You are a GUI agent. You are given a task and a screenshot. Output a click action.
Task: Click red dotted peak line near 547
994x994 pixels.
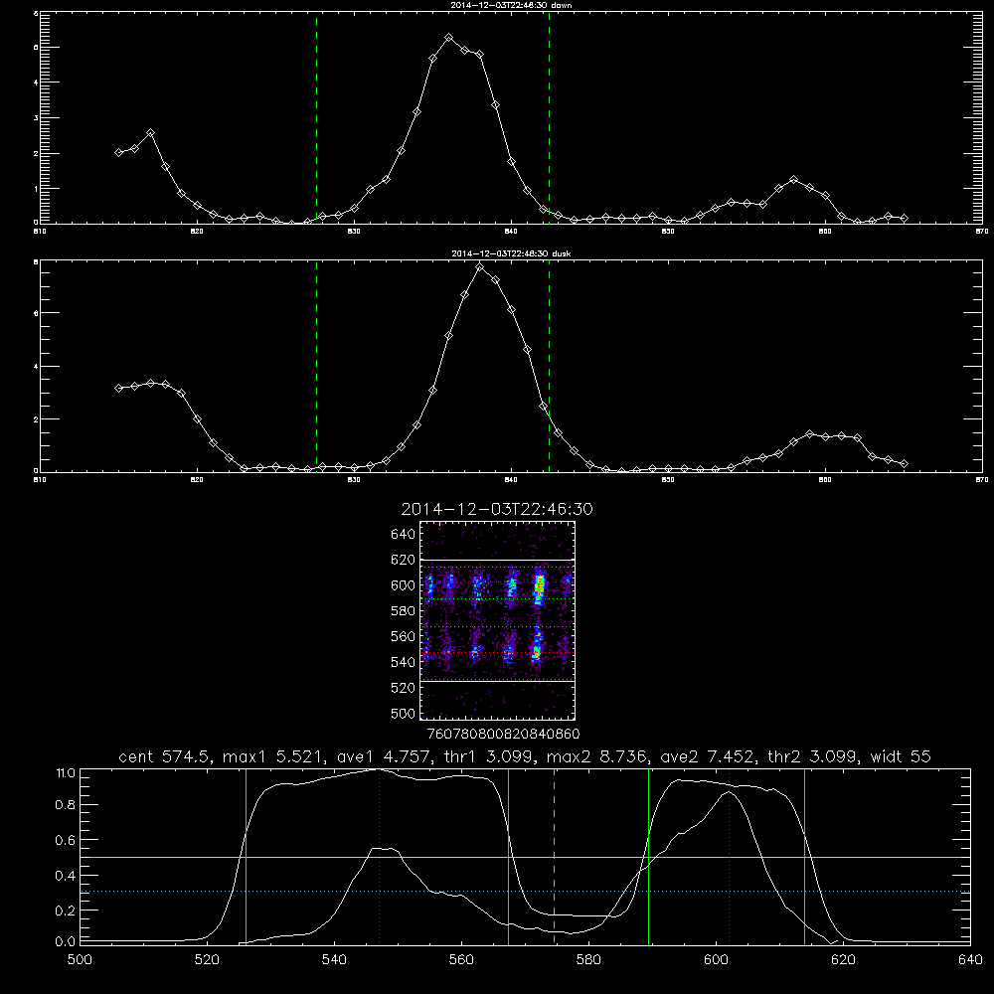[379, 857]
